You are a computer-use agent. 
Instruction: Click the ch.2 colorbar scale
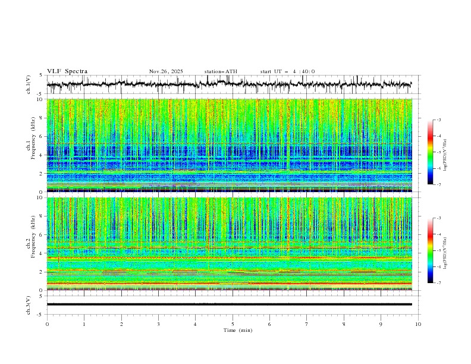coord(430,250)
